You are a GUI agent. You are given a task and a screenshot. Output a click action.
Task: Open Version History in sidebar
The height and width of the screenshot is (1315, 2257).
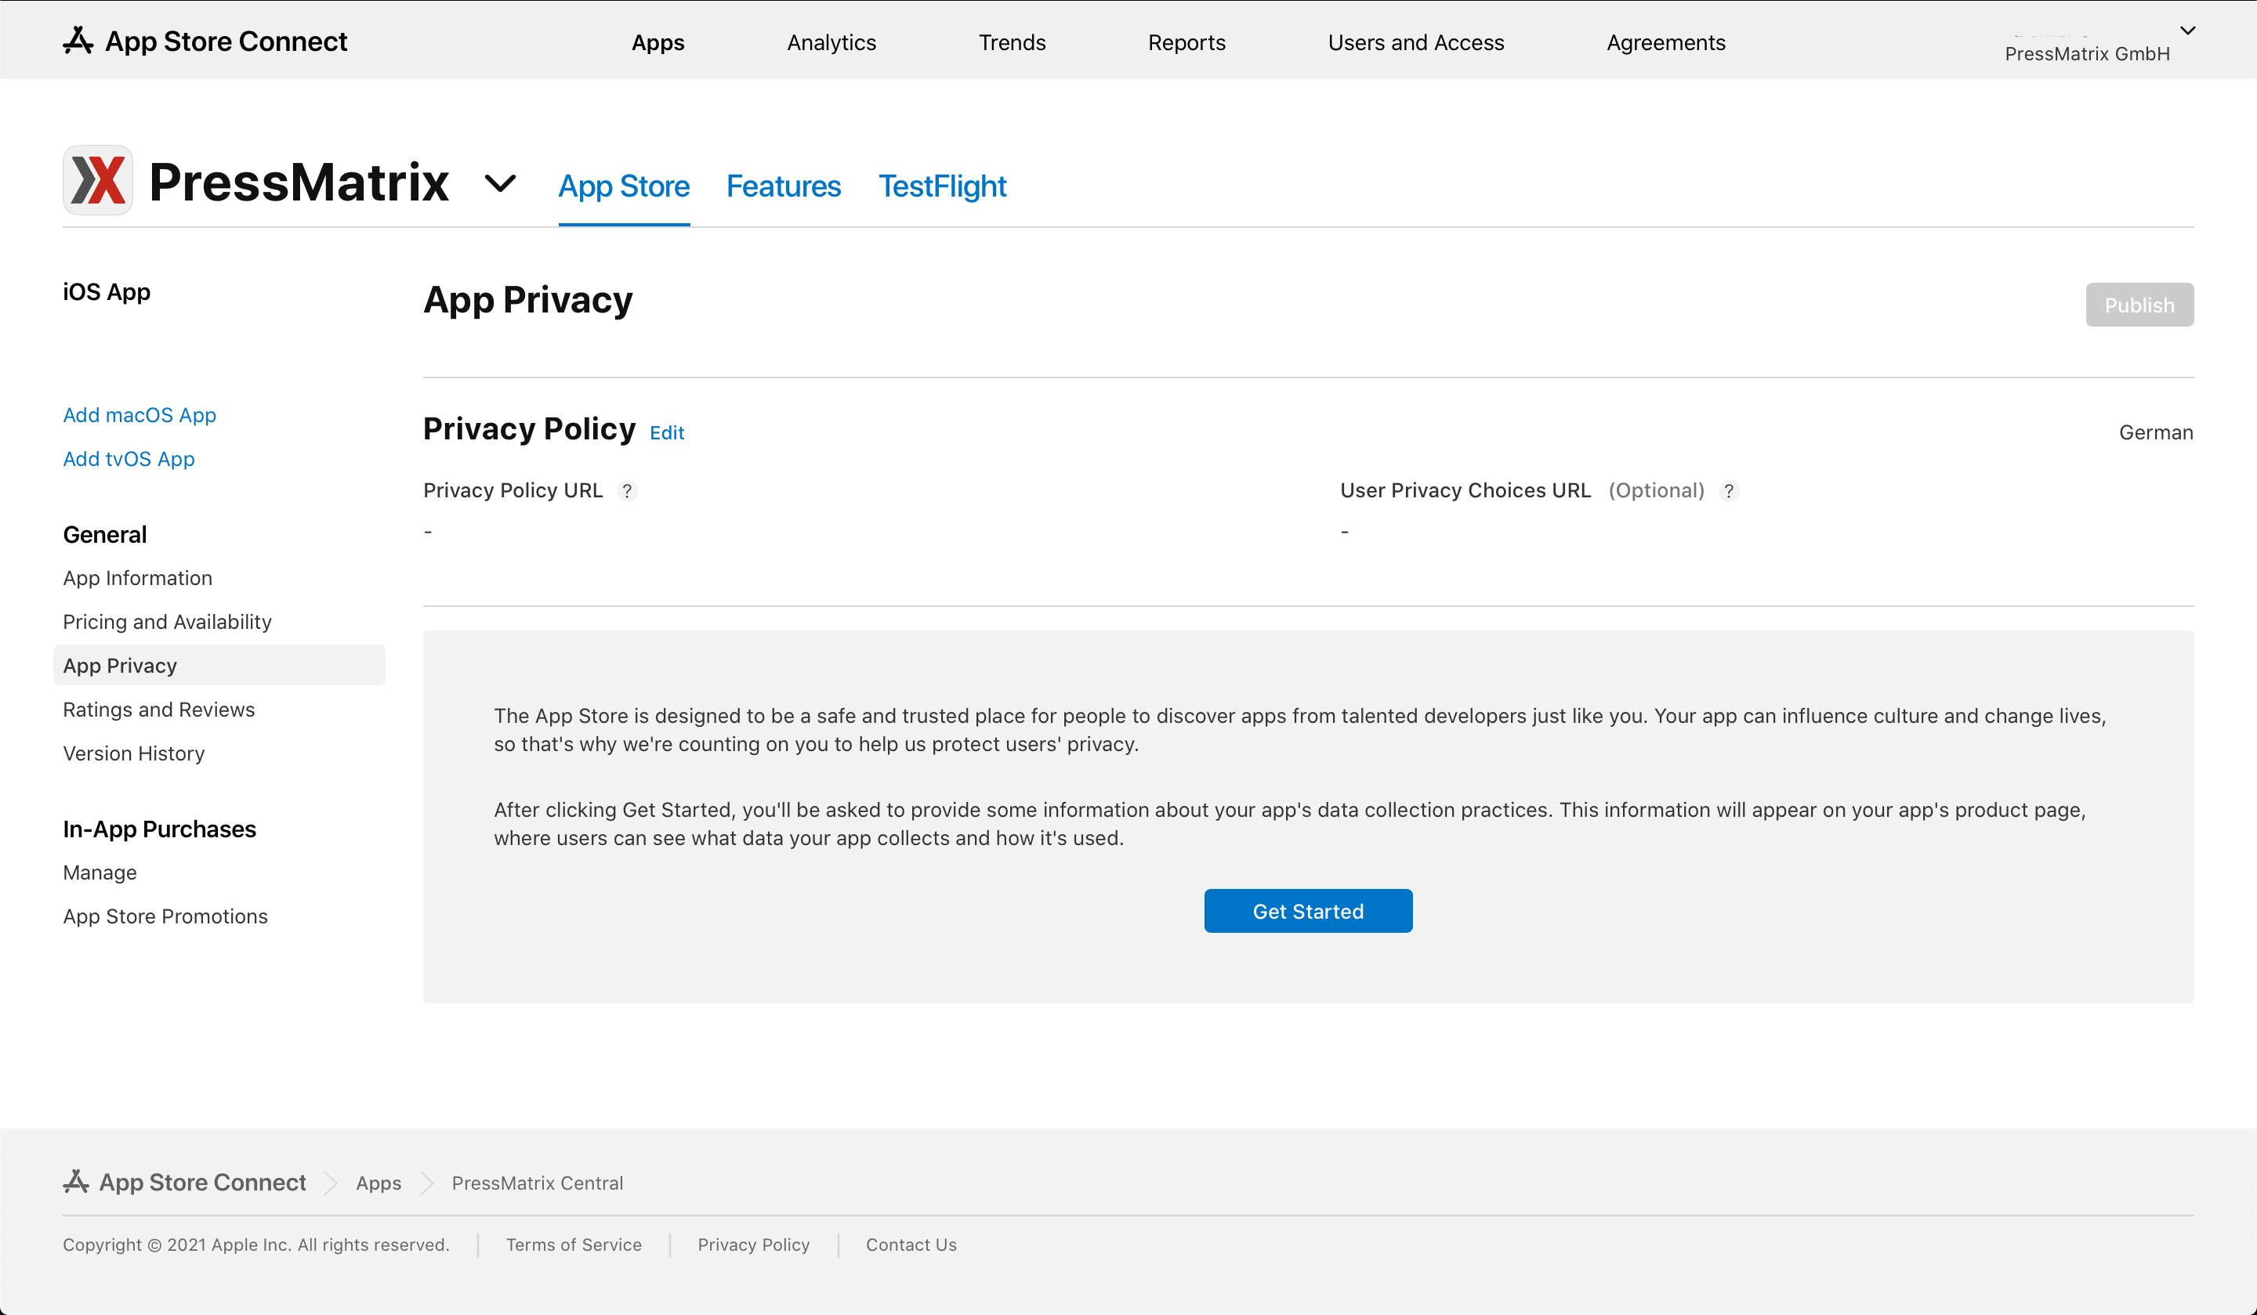click(x=134, y=753)
